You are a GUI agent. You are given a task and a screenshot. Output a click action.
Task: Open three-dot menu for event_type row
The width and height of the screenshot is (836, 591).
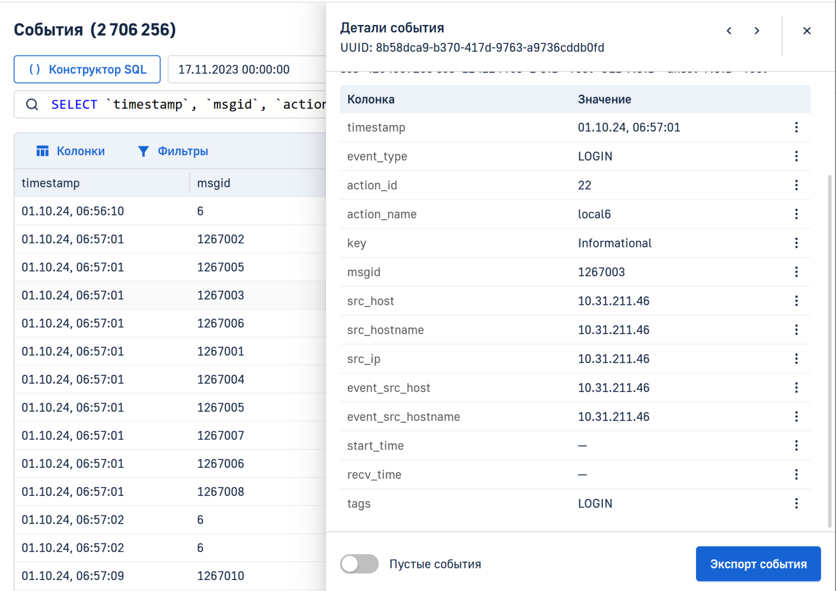796,156
